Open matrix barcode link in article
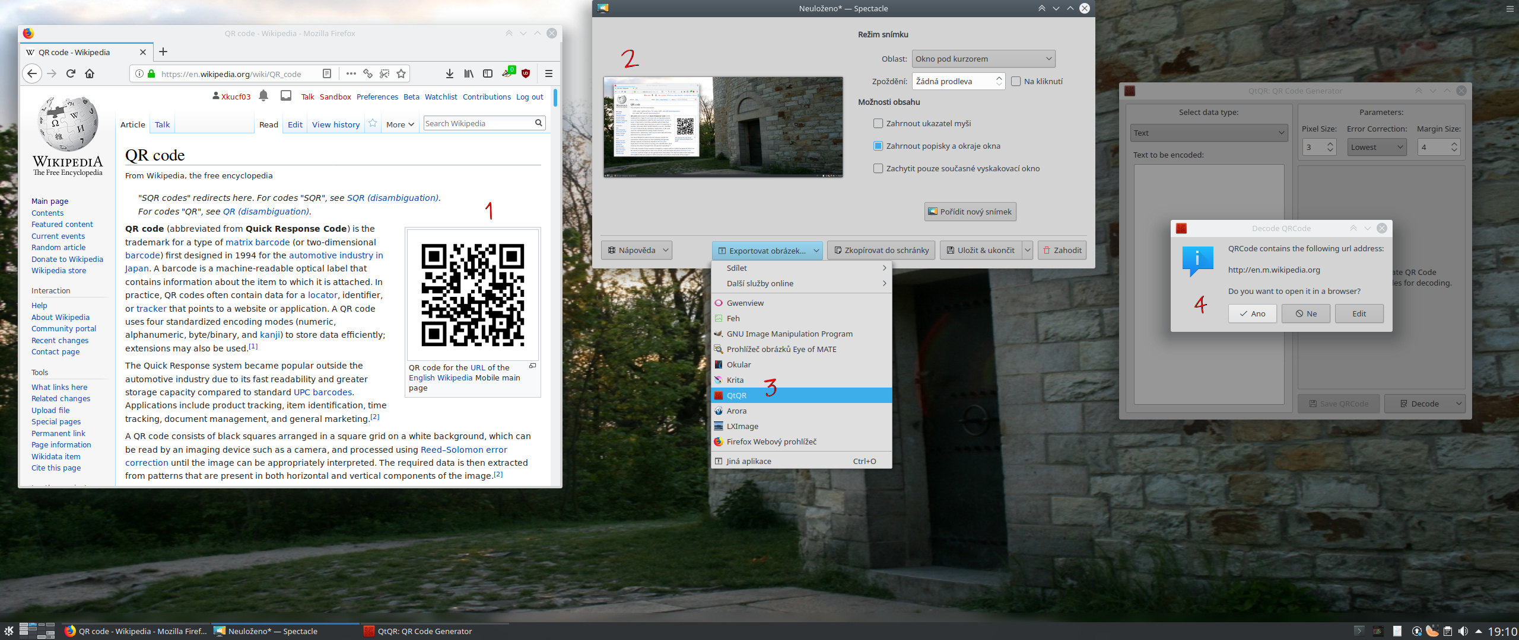Viewport: 1519px width, 640px height. [x=258, y=242]
